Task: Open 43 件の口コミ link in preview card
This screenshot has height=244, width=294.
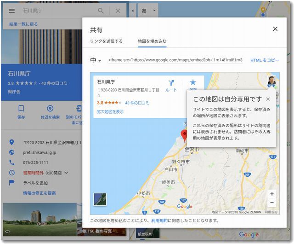Action: coord(137,103)
